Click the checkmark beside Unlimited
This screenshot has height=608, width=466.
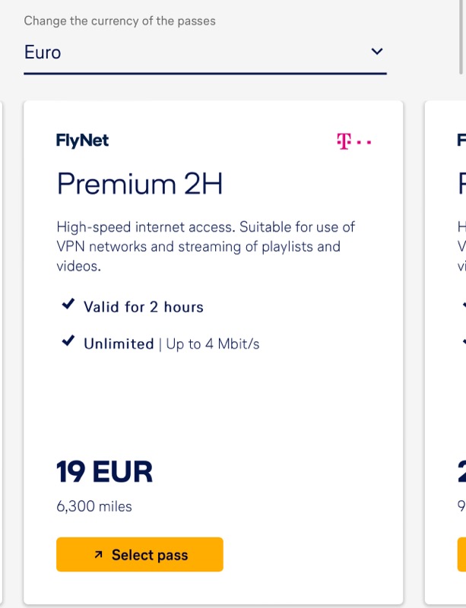point(68,340)
